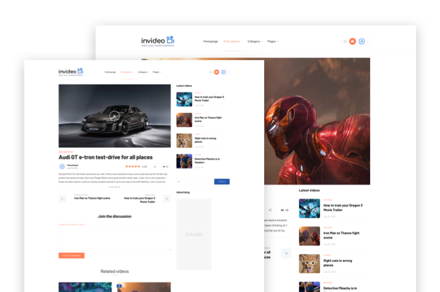Click the orange upload video icon in back page header

click(x=352, y=42)
